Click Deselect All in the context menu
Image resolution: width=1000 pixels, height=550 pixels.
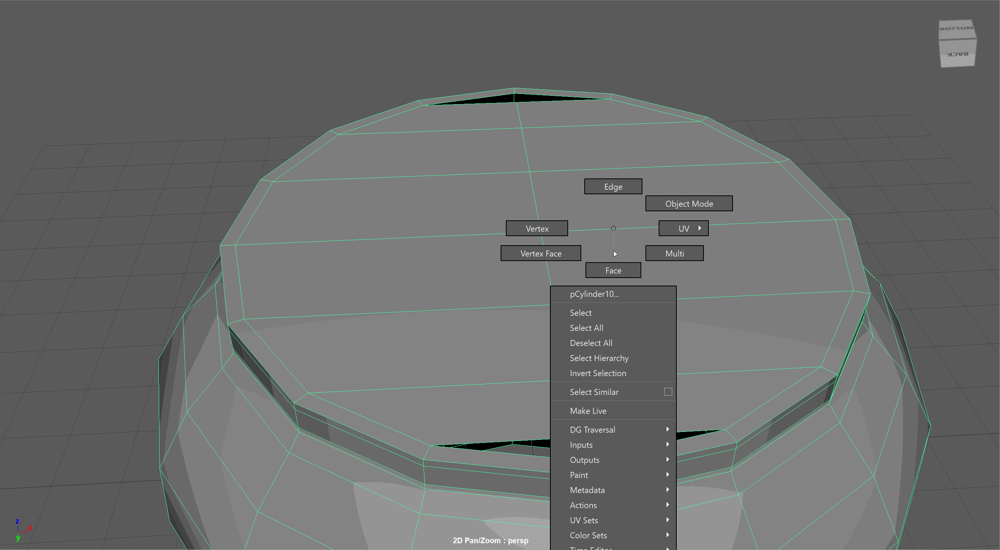[x=591, y=343]
